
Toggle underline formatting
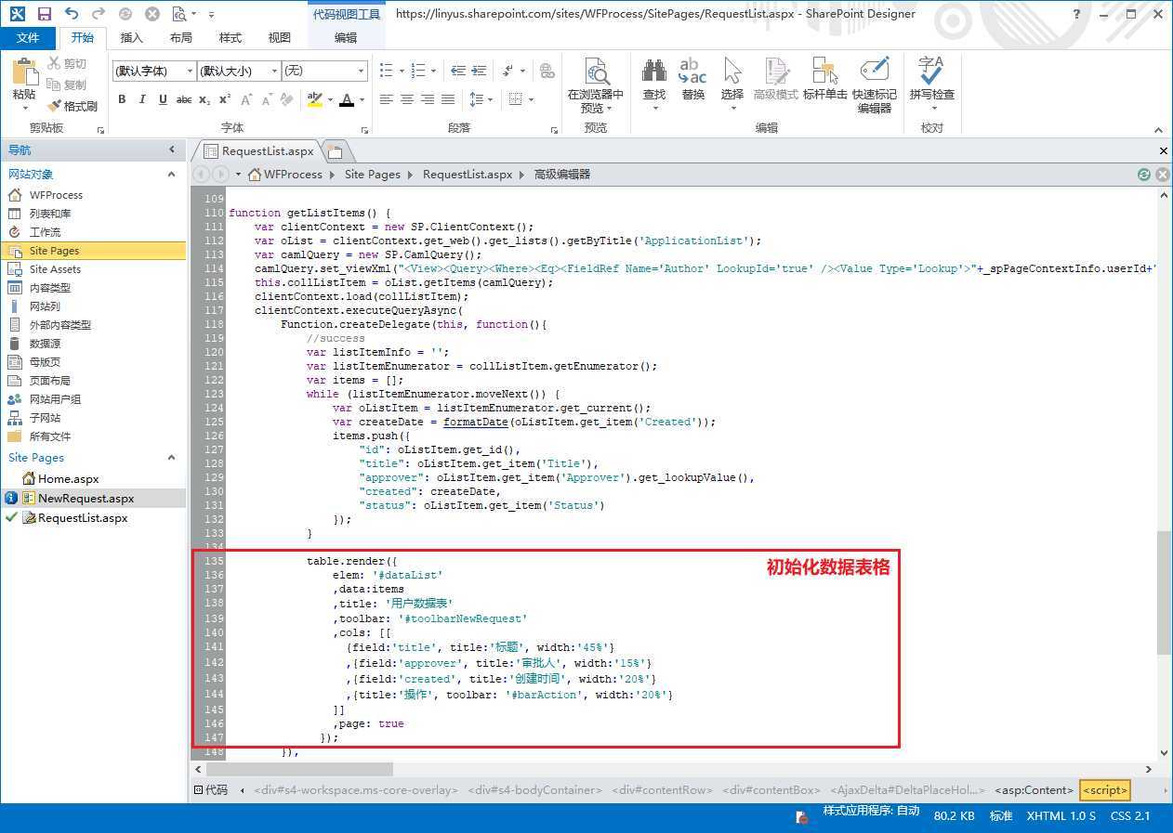[x=163, y=99]
